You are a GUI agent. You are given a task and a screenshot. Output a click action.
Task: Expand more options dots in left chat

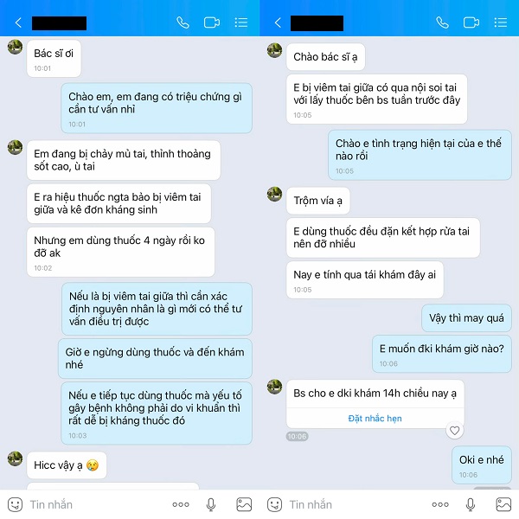tap(181, 504)
